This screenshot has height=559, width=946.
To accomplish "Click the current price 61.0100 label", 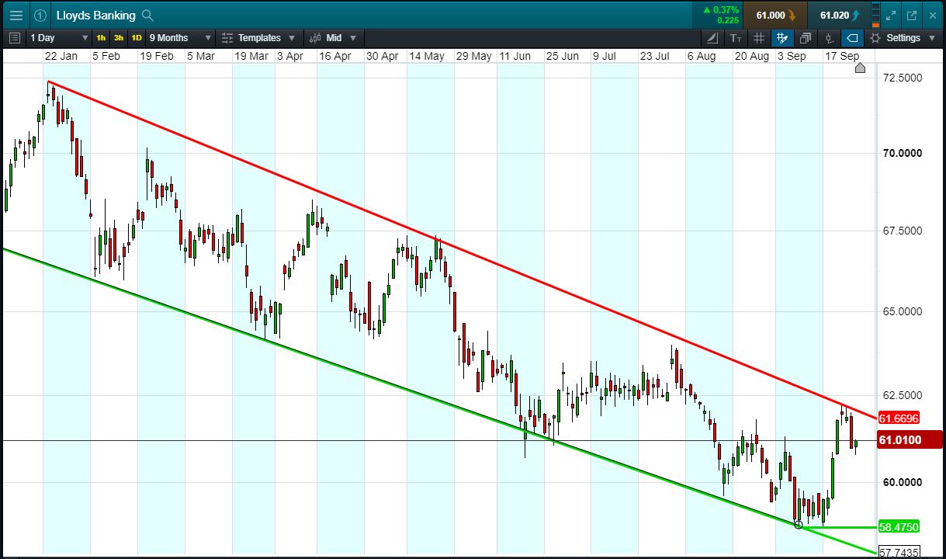I will (x=910, y=440).
